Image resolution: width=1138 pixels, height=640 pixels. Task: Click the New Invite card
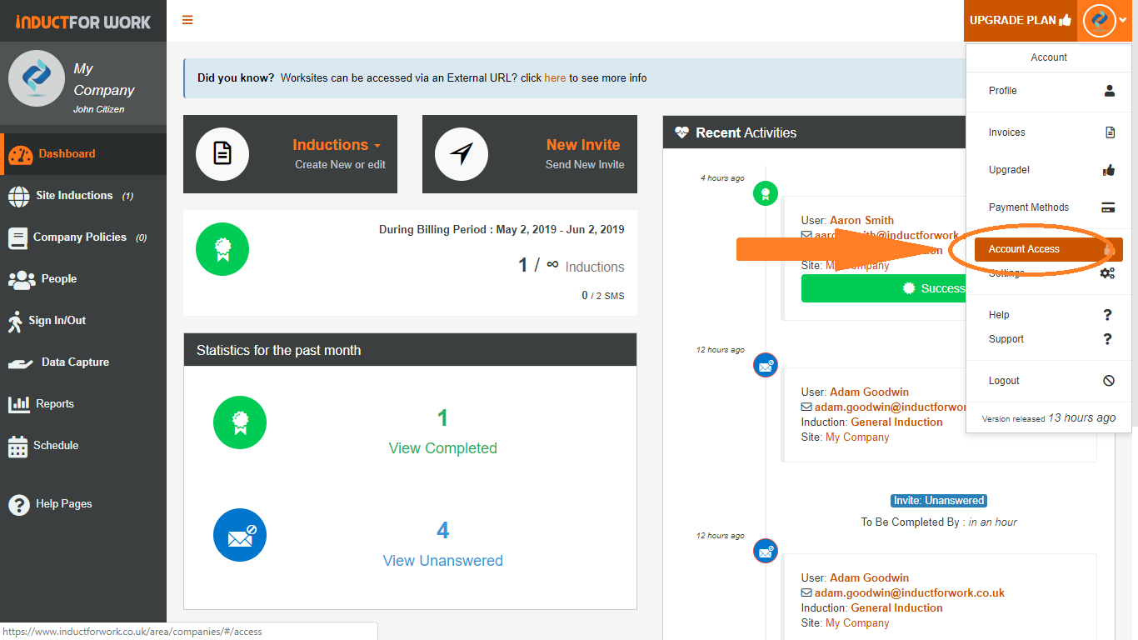(530, 154)
